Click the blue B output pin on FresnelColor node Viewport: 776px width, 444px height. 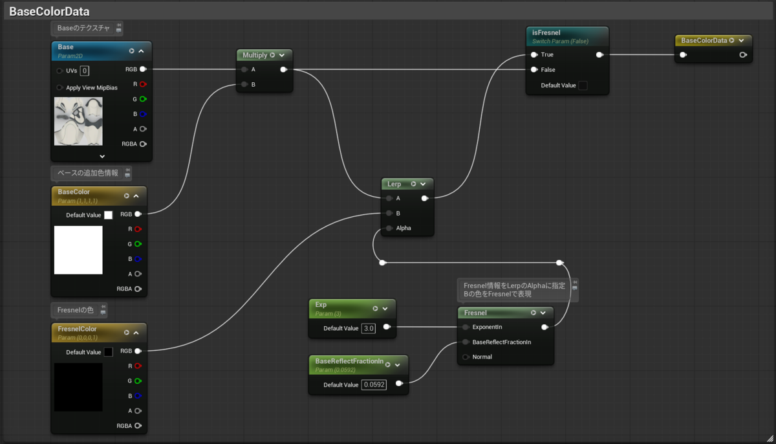click(x=138, y=395)
